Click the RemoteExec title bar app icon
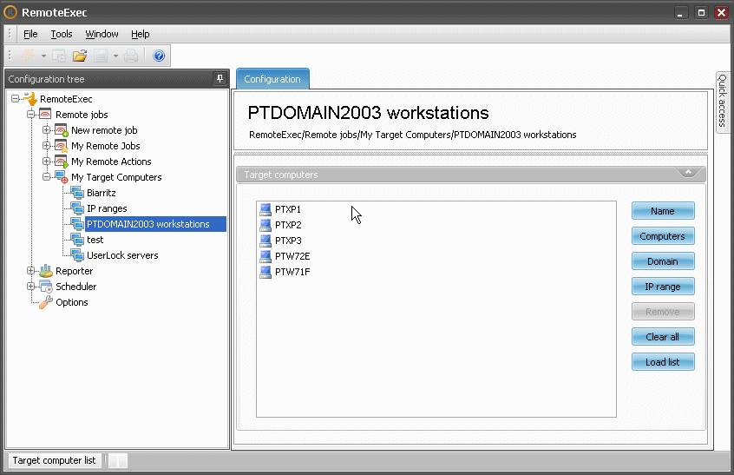Screen dimensions: 734x475 pyautogui.click(x=10, y=12)
